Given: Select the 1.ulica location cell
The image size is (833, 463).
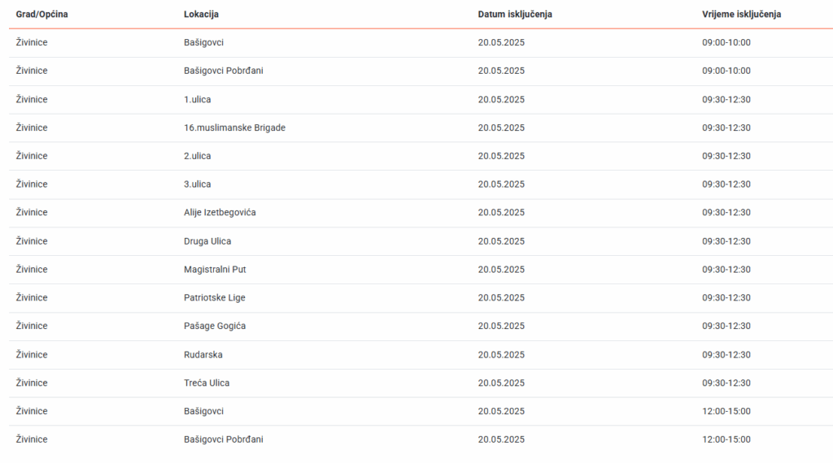Looking at the screenshot, I should [x=198, y=99].
